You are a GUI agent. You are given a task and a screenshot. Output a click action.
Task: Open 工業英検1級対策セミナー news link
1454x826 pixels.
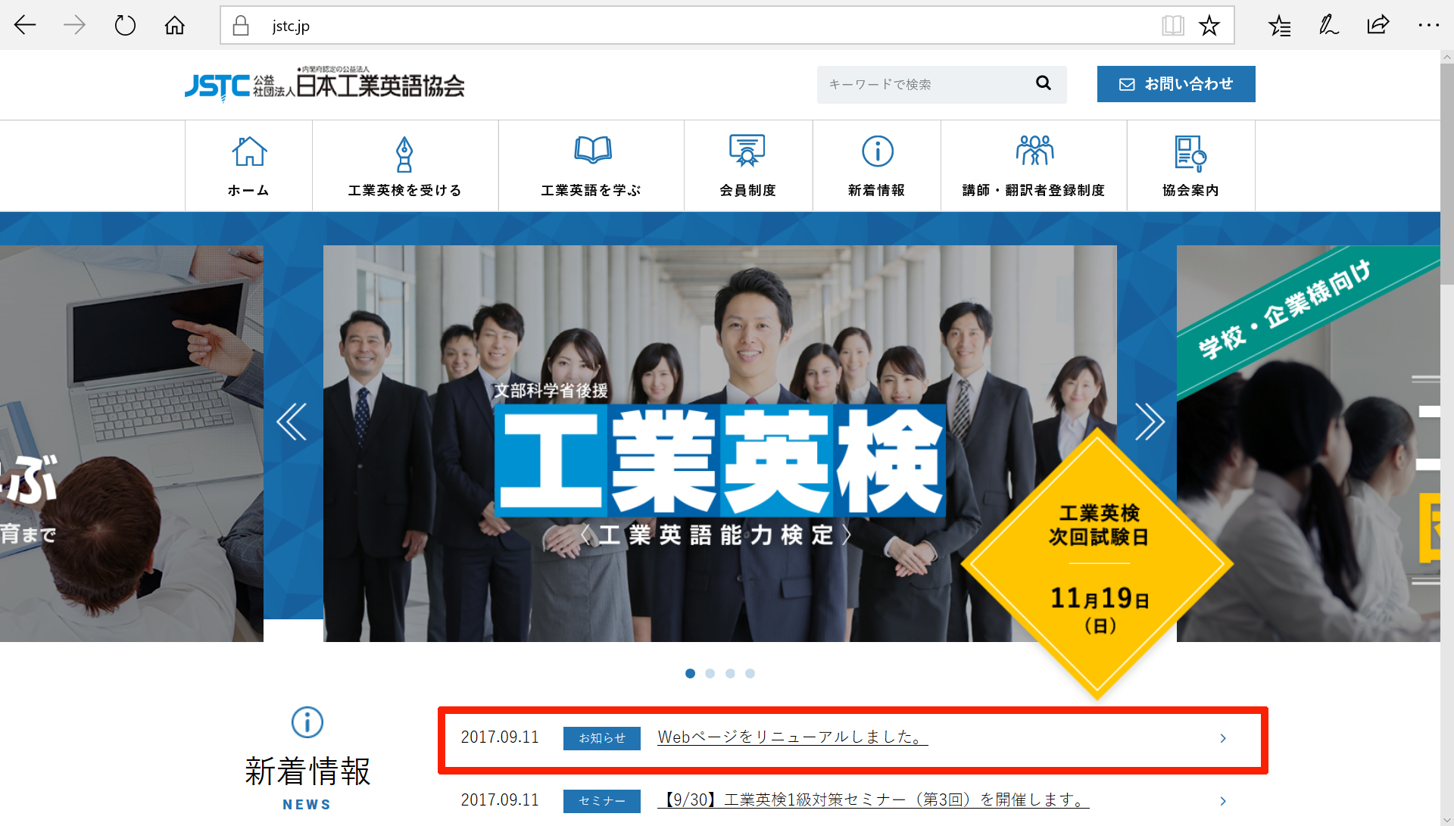(x=873, y=800)
